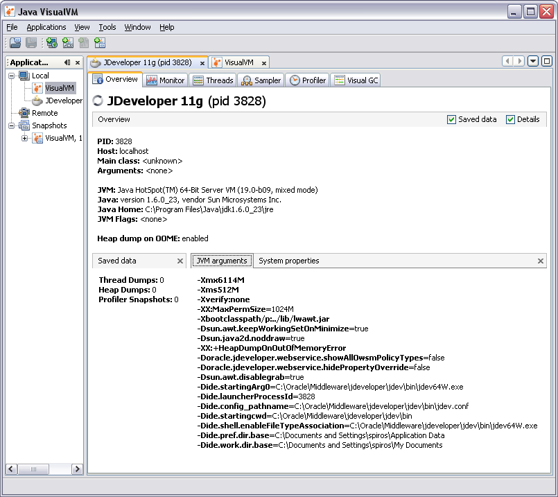Click the Add Application Snapshot toolbar icon
Image resolution: width=558 pixels, height=497 pixels.
(x=100, y=43)
